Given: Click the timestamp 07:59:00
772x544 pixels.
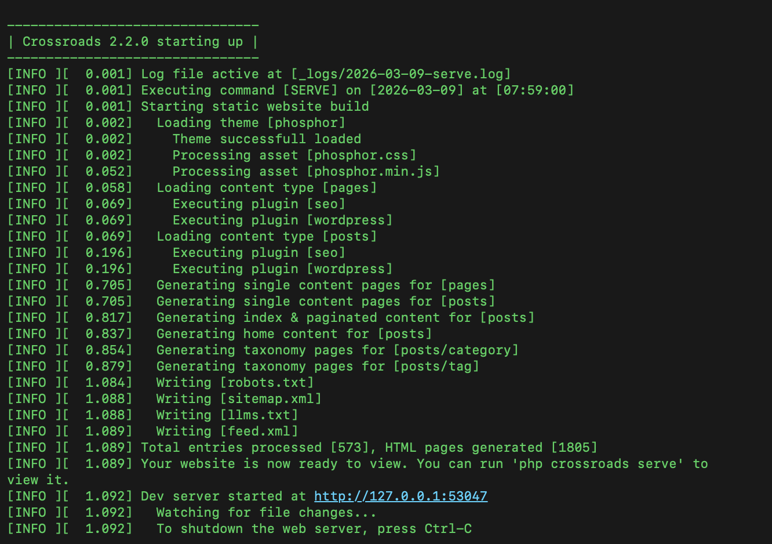Looking at the screenshot, I should (x=534, y=90).
